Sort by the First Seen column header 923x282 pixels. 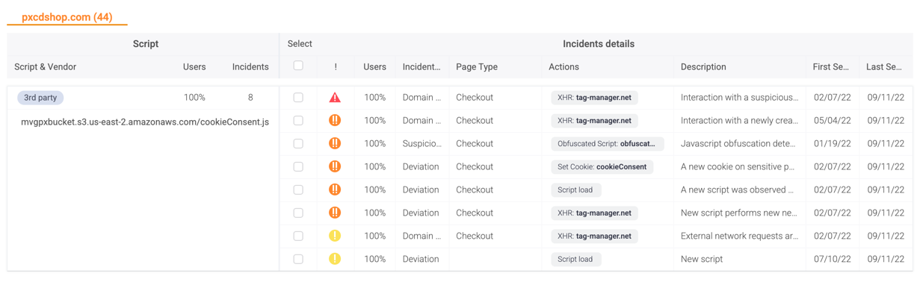point(830,66)
